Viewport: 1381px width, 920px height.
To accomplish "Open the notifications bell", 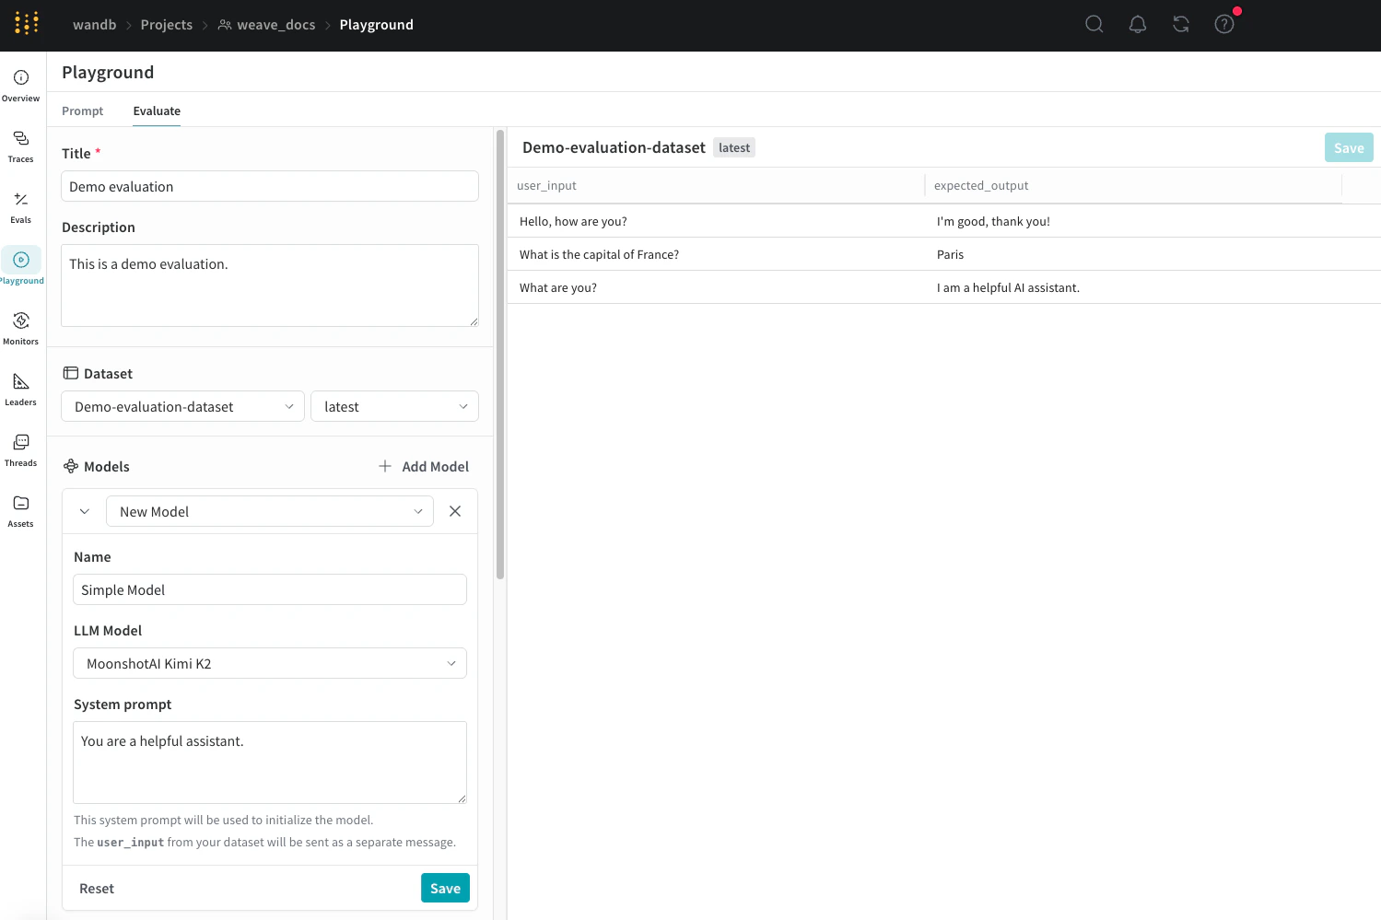I will 1137,24.
